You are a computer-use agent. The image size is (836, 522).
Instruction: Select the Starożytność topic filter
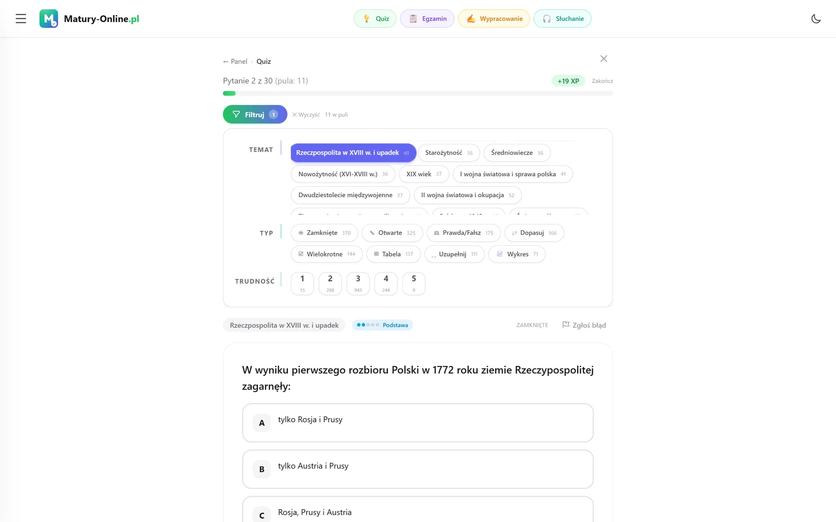click(x=449, y=153)
